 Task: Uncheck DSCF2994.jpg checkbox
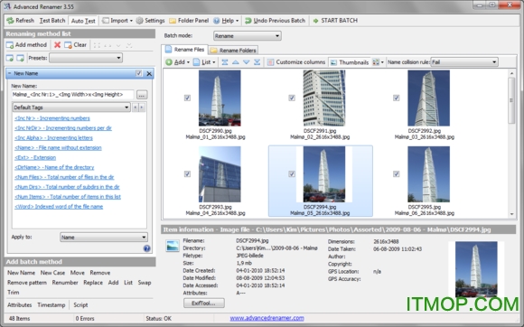point(292,174)
